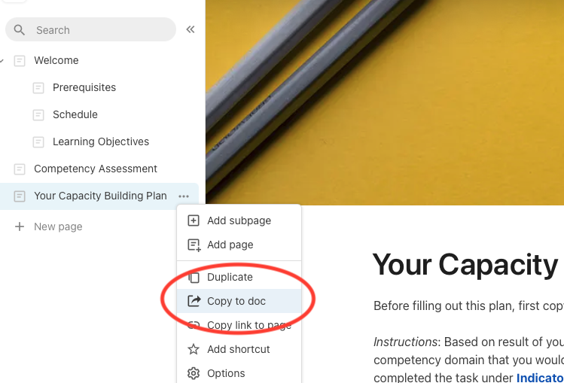Click the plus icon beside New page
Viewport: 564px width, 383px height.
20,226
